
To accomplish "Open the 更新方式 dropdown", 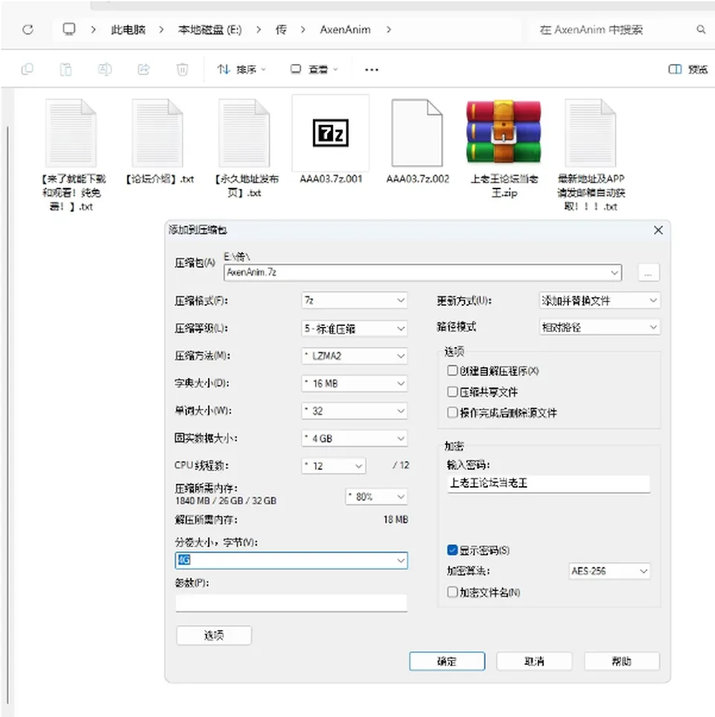I will coord(600,301).
